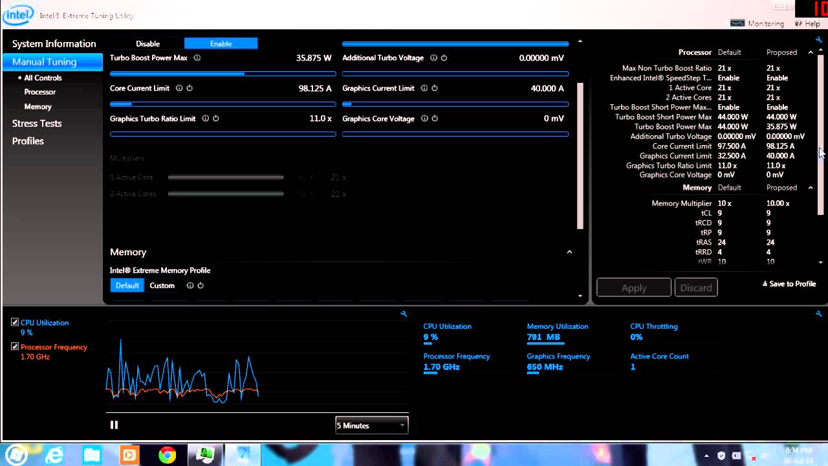Image resolution: width=828 pixels, height=466 pixels.
Task: Click the Discard button
Action: 696,288
